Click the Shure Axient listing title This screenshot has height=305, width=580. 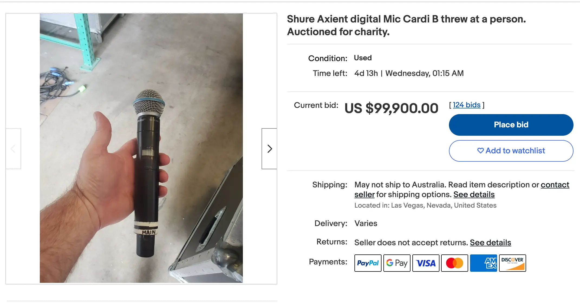pos(406,25)
